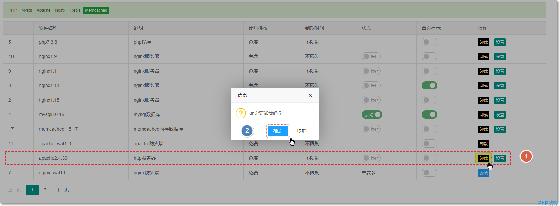The image size is (560, 206).
Task: Uninstall apache_waf1.0 with 卸载 button
Action: pyautogui.click(x=483, y=144)
